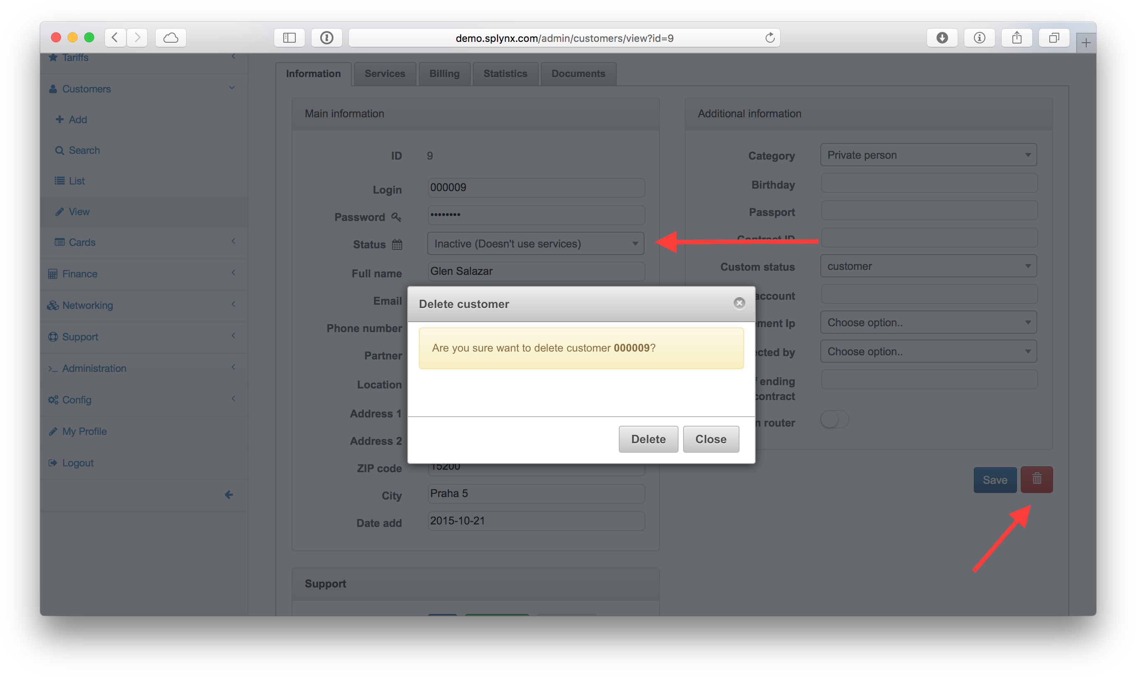
Task: Open iCloud tabs cloud icon
Action: tap(171, 37)
